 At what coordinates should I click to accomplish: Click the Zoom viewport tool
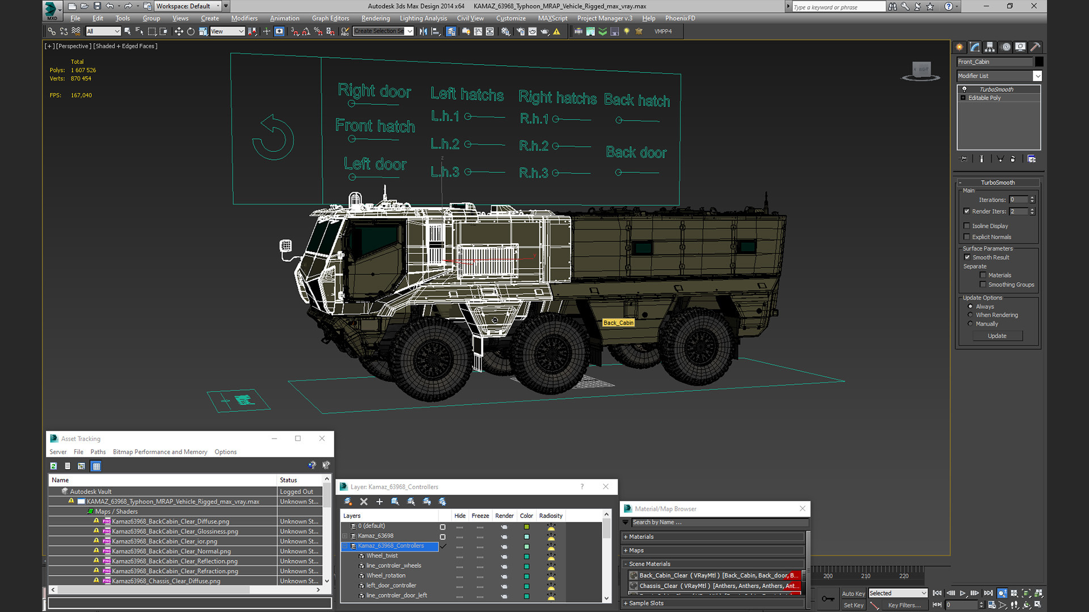point(1002,593)
